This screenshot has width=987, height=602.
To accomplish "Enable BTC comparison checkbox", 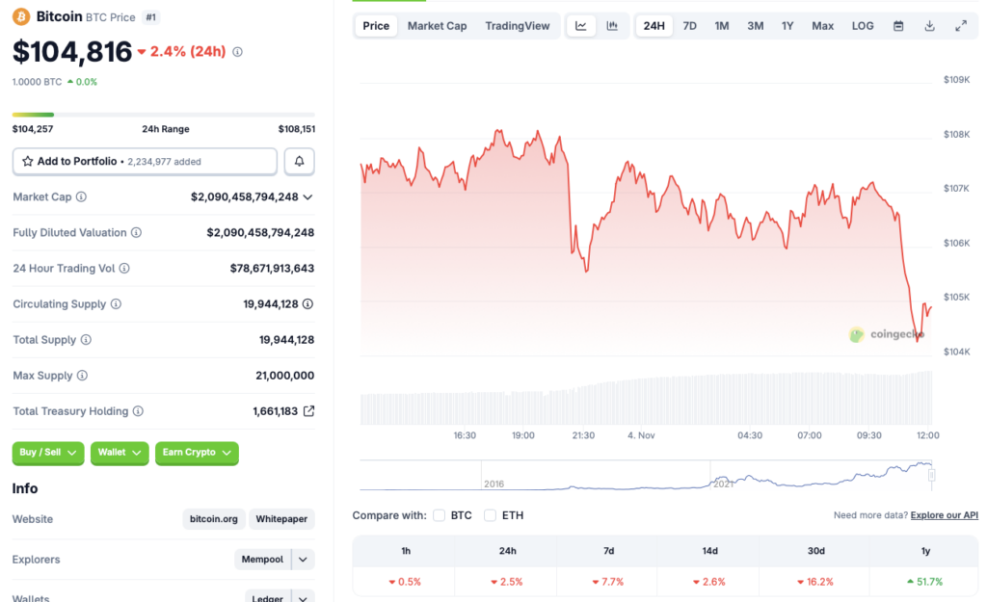I will coord(439,515).
